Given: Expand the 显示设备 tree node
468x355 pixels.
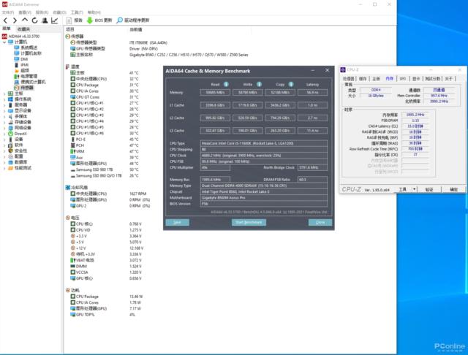Looking at the screenshot, I should click(4, 110).
